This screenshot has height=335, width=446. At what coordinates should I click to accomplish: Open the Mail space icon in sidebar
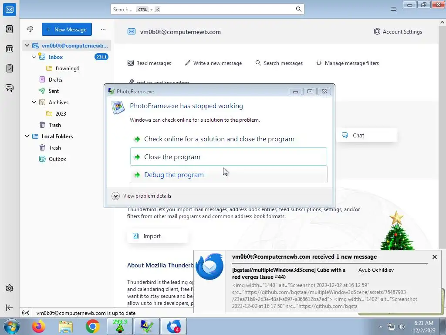point(10,10)
